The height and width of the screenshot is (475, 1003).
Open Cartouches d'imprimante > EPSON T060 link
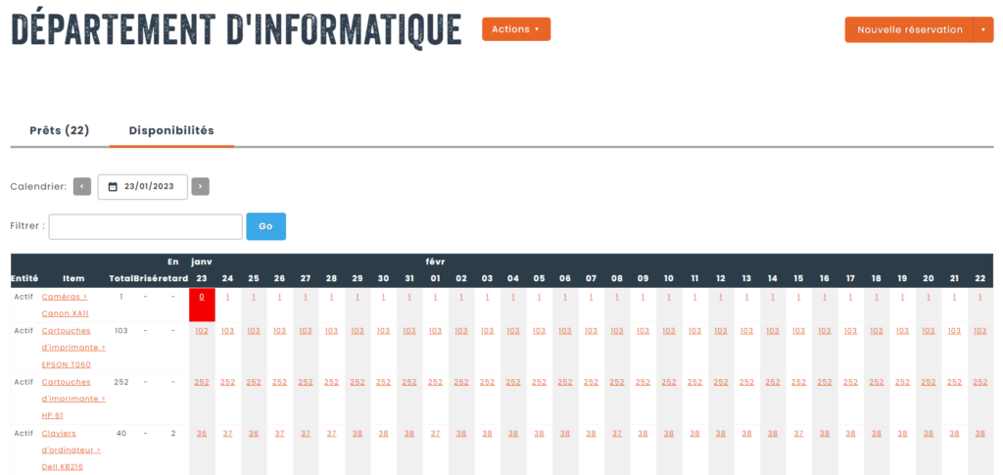pos(72,348)
